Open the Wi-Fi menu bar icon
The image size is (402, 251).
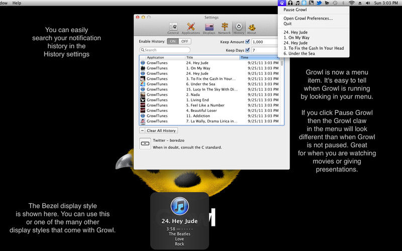point(352,3)
